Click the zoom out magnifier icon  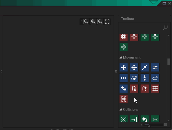click(x=86, y=21)
